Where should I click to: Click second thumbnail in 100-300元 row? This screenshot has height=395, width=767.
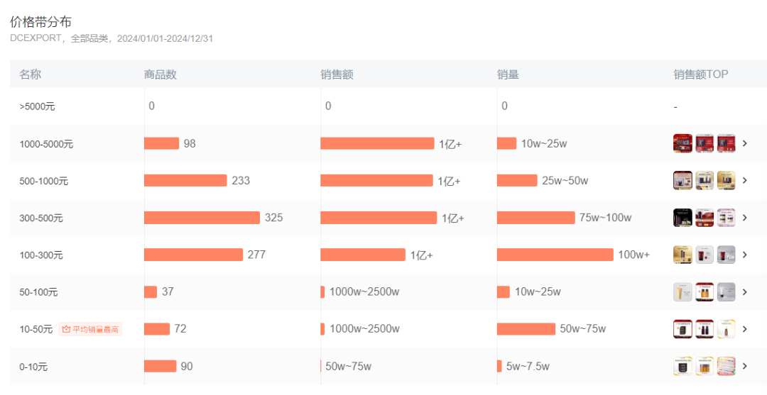[x=705, y=255]
